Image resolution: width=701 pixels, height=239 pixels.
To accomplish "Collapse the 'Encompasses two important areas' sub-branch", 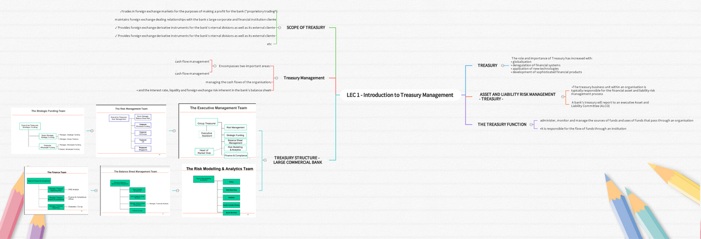I will (214, 66).
